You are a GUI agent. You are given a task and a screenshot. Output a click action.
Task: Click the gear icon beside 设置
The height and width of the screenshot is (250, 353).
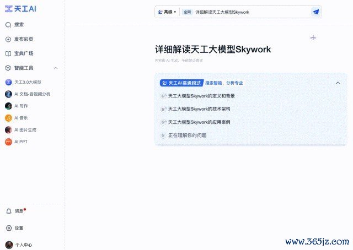pos(9,228)
